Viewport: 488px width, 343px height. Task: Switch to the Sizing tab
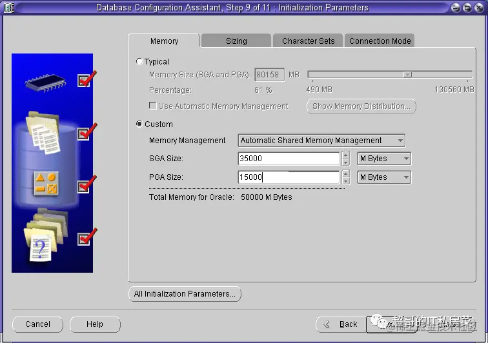236,41
